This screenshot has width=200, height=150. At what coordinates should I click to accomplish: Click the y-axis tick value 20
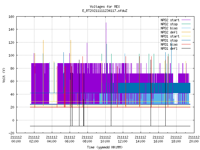(12, 107)
